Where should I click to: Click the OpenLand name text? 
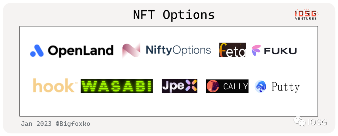[x=80, y=51]
